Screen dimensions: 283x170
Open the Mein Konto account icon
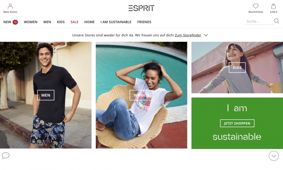pos(10,6)
